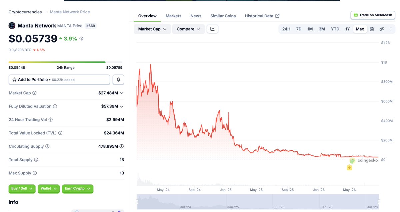Open the Wallet dropdown
The width and height of the screenshot is (400, 212).
click(x=49, y=189)
